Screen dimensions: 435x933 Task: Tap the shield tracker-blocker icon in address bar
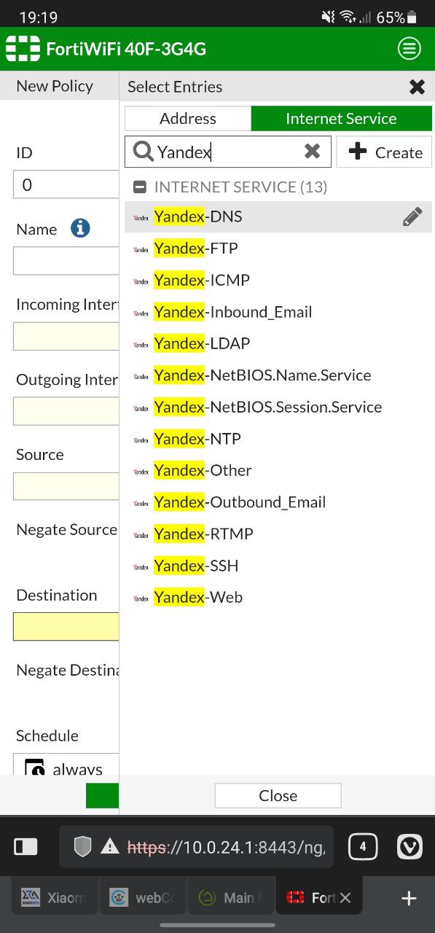[83, 846]
